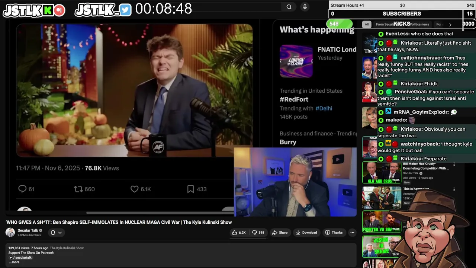This screenshot has height=268, width=476.
Task: Click the voice search microphone icon
Action: [305, 7]
